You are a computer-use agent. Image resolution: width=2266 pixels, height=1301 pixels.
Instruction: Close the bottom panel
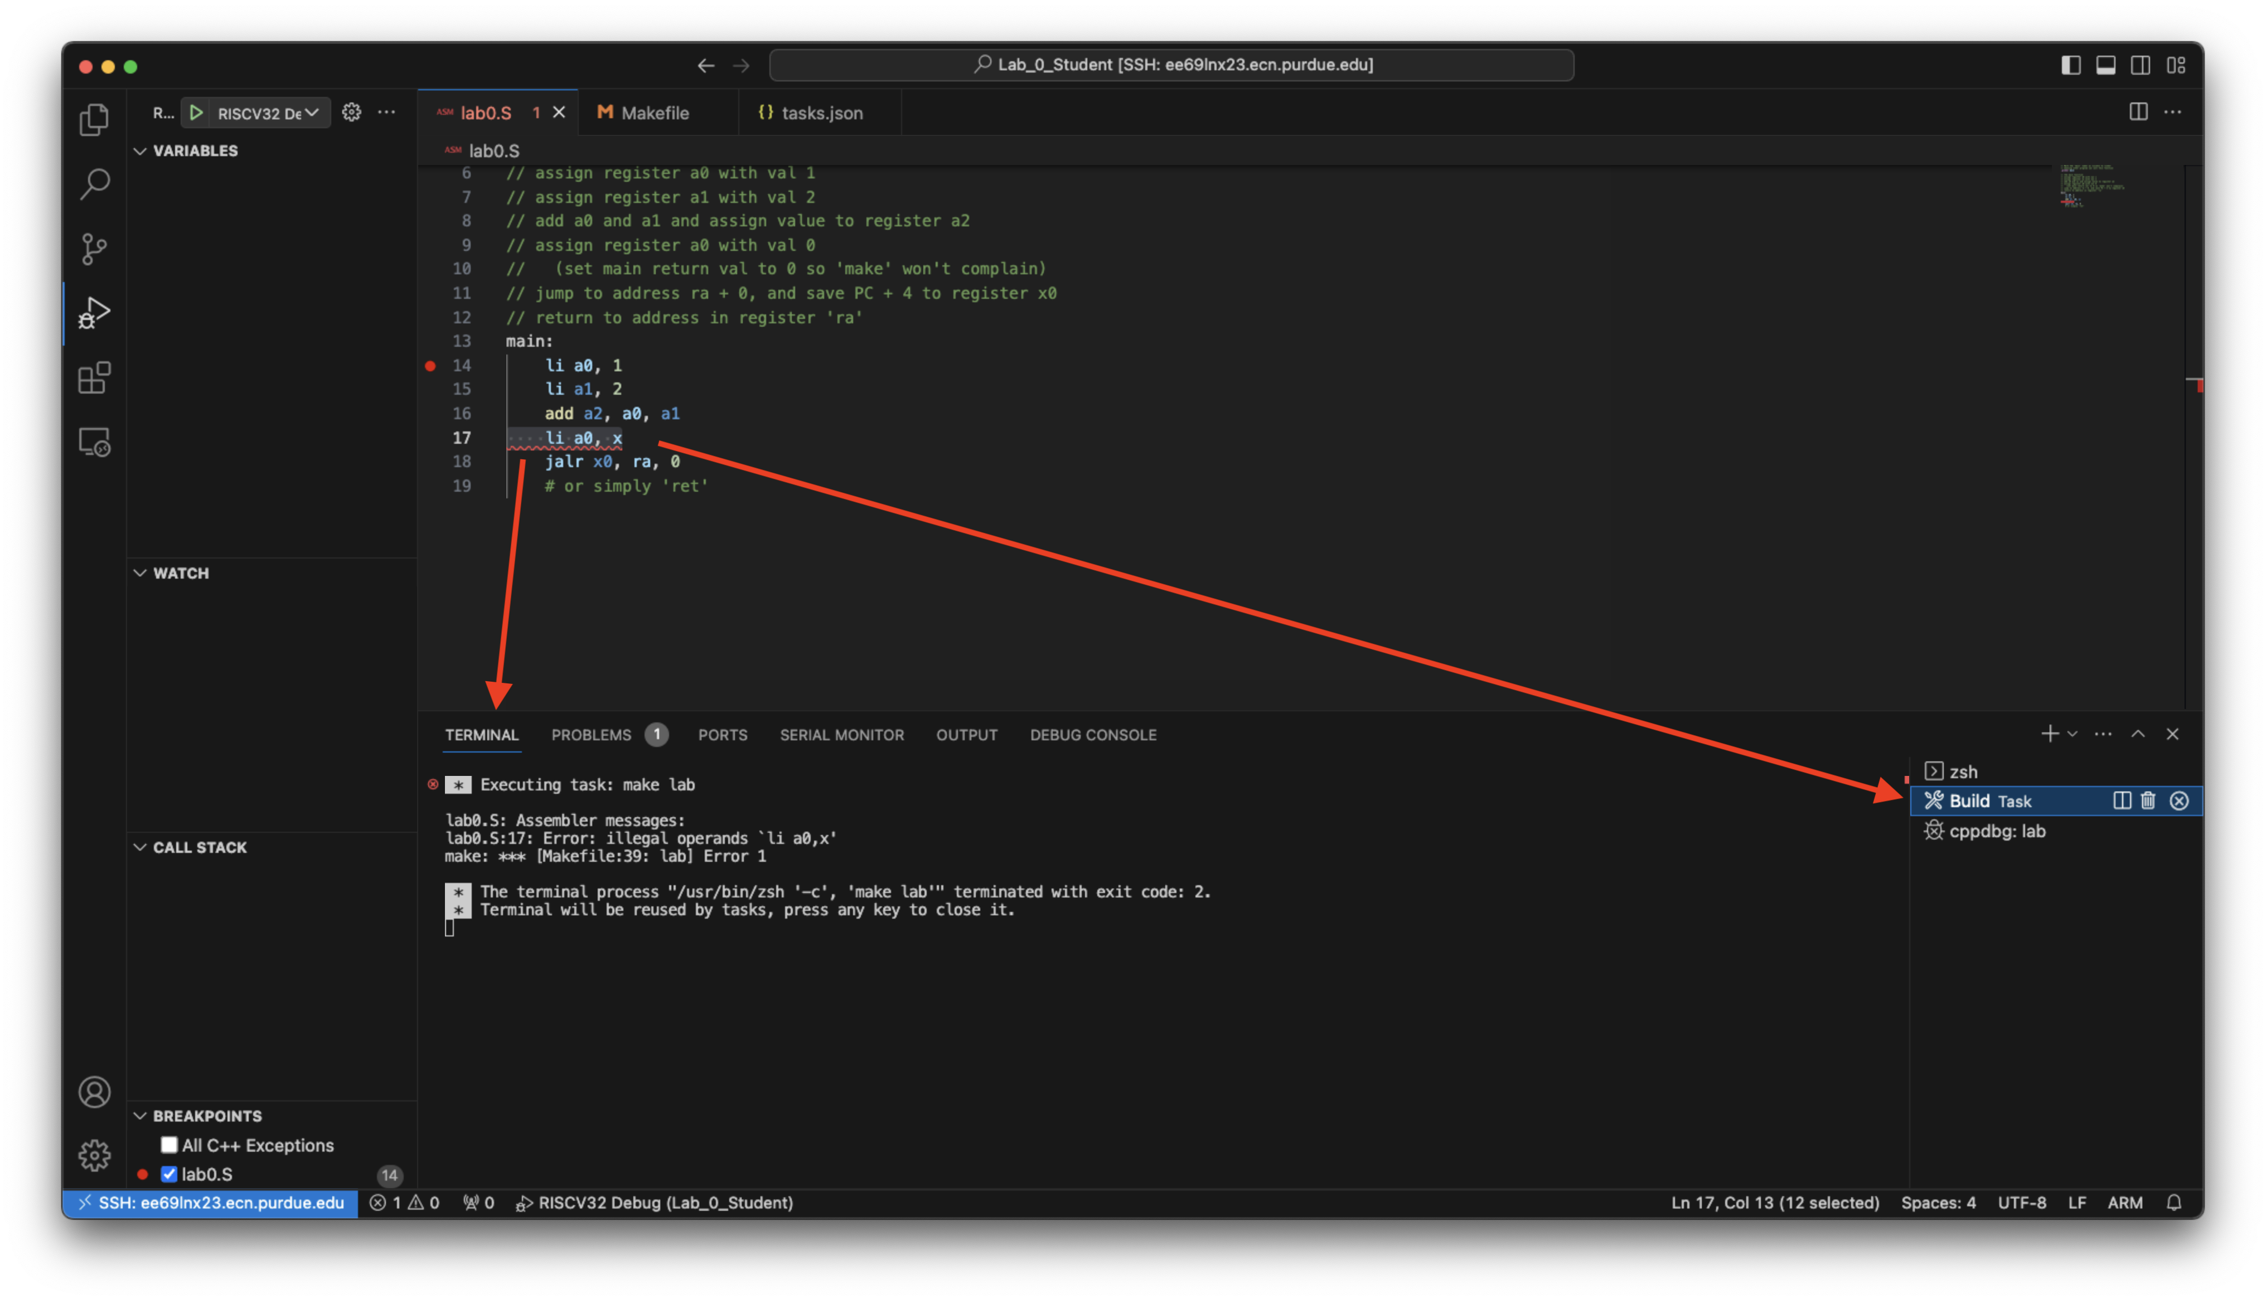click(x=2173, y=734)
